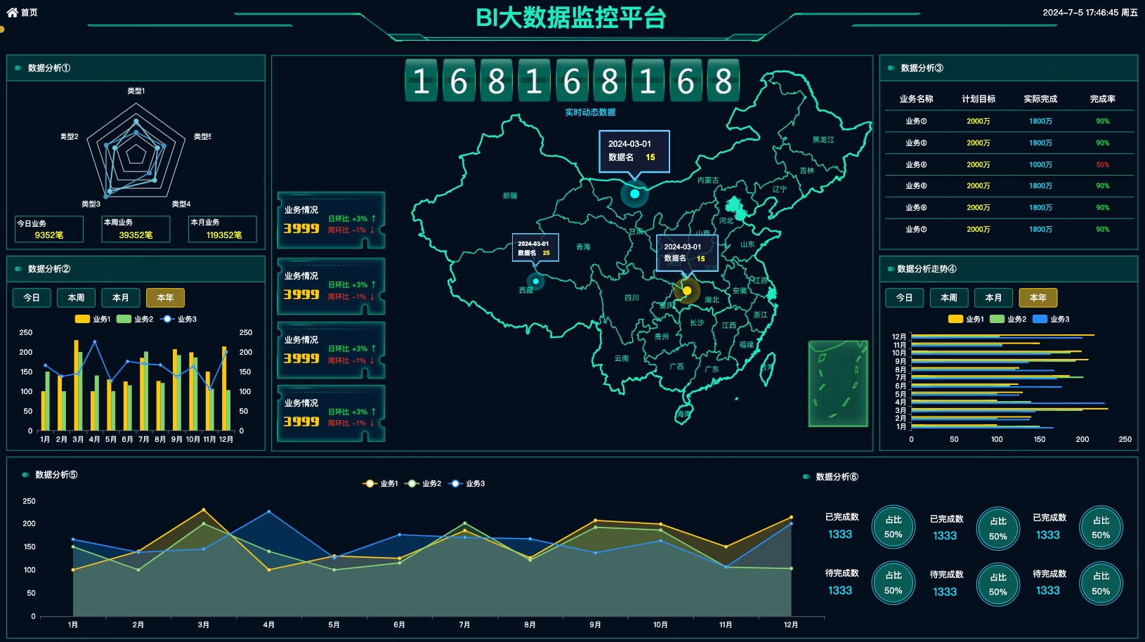This screenshot has height=642, width=1145.
Task: Toggle 业务1 legend in 数据分析② bar chart
Action: click(93, 319)
